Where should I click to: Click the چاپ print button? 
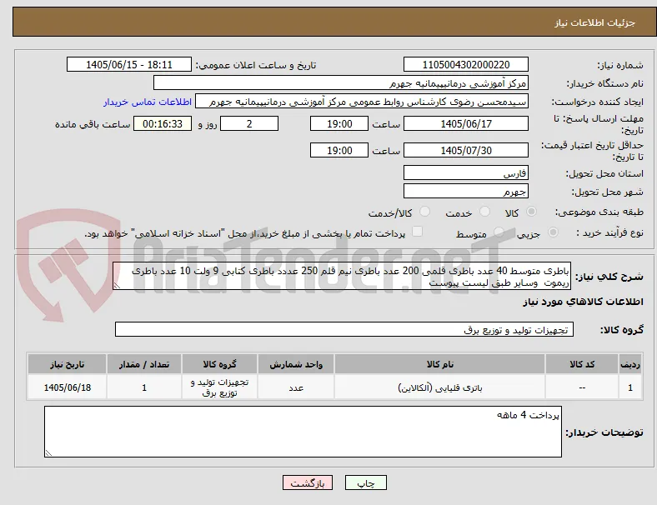366,482
